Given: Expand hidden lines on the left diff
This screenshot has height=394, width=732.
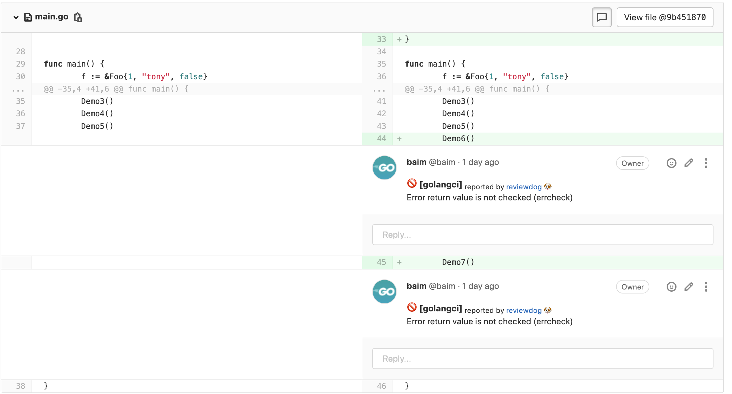Looking at the screenshot, I should (x=18, y=89).
